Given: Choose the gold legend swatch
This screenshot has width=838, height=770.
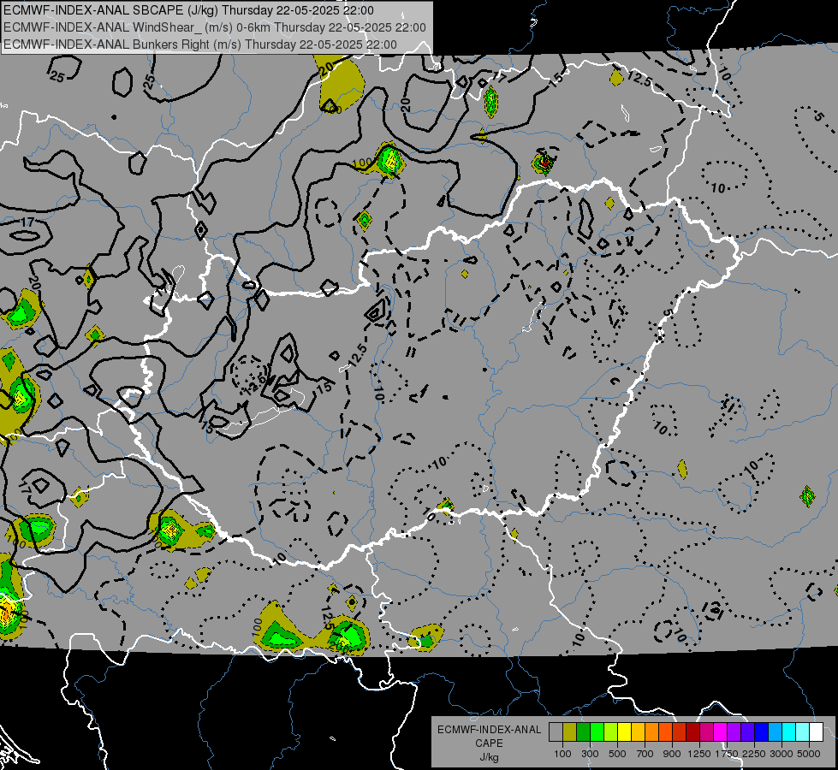Looking at the screenshot, I should [638, 732].
